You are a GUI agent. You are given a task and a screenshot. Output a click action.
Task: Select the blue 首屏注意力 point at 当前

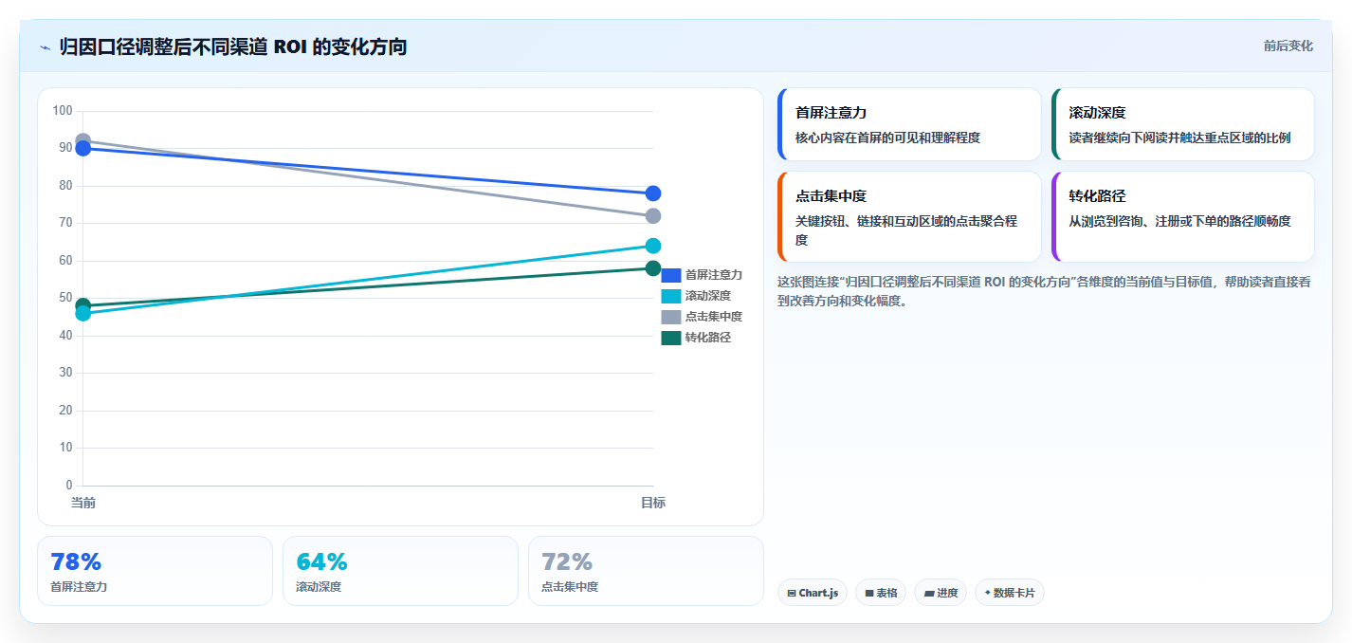coord(82,149)
